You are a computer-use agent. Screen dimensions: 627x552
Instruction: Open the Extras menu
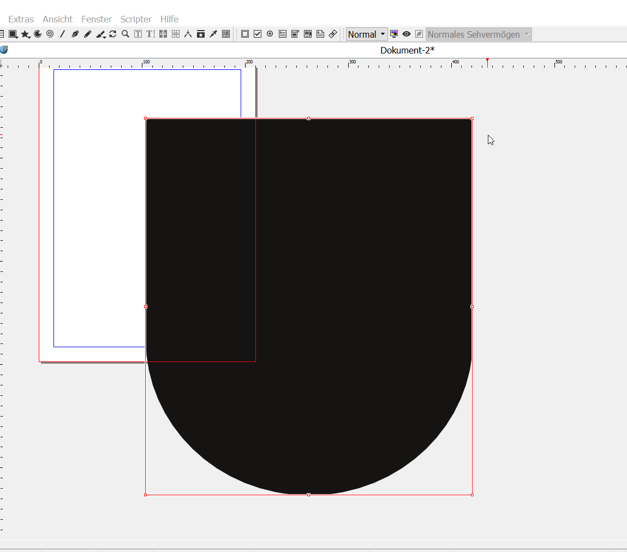tap(21, 19)
